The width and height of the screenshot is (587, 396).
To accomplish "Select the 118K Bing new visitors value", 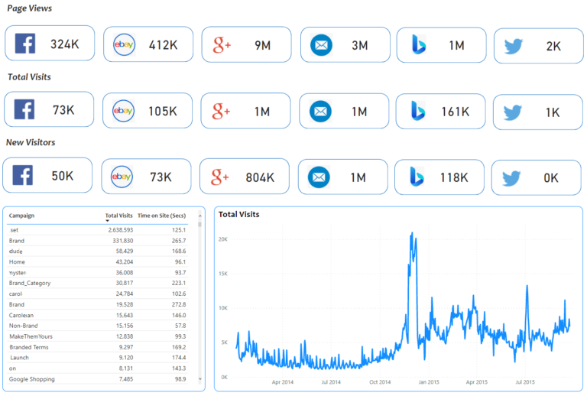I will coord(454,177).
